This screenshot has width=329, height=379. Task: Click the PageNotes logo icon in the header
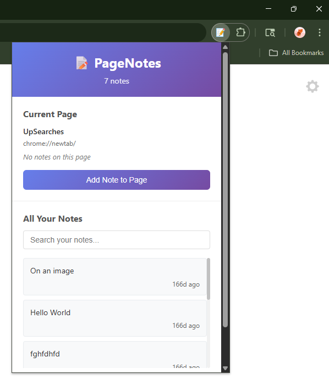click(82, 63)
